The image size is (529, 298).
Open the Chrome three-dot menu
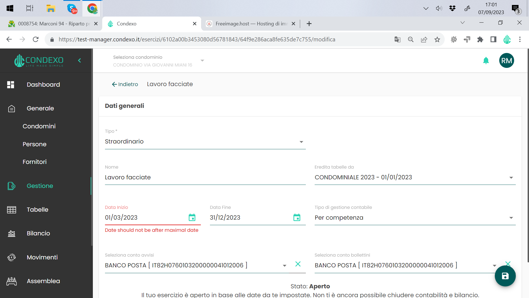520,39
